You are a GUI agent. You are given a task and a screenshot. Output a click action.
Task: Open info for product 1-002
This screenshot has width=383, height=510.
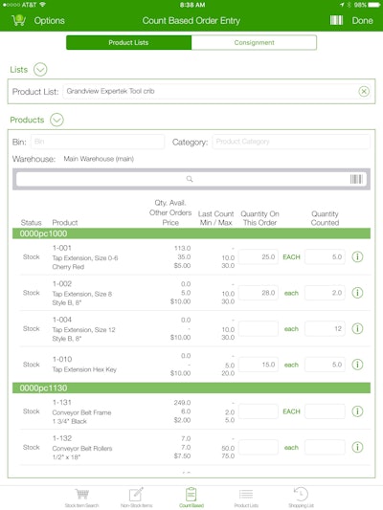pos(357,293)
